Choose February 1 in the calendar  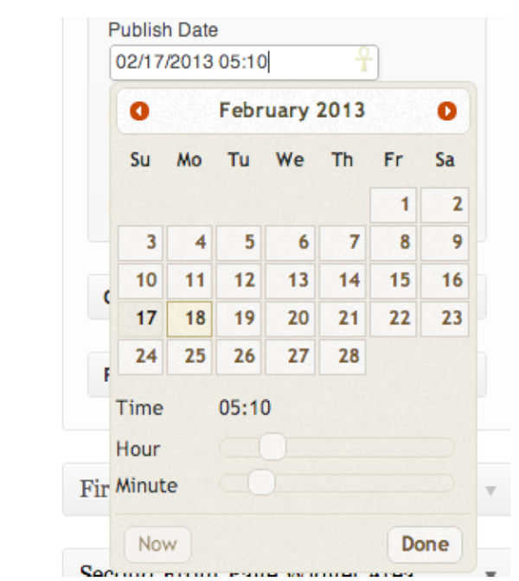(x=394, y=205)
